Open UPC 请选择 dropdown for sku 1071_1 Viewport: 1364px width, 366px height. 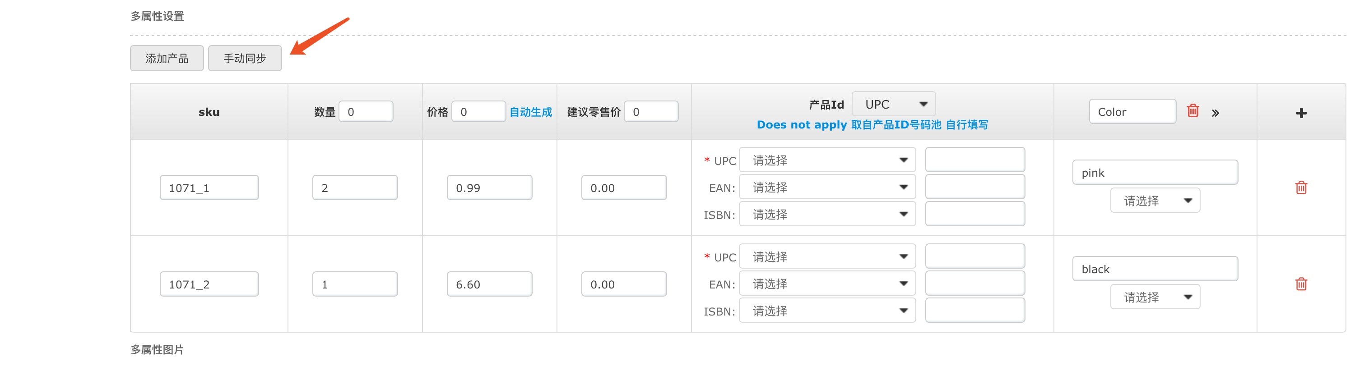[827, 160]
